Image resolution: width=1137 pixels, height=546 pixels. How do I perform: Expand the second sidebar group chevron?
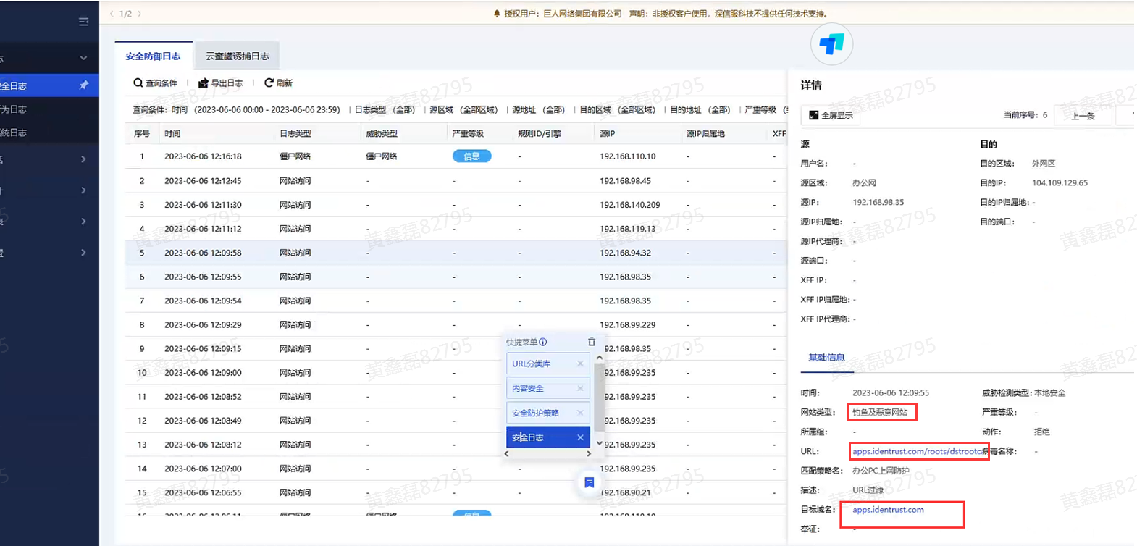coord(83,159)
